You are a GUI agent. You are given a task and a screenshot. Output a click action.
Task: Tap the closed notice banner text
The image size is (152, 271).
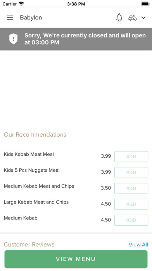85,39
